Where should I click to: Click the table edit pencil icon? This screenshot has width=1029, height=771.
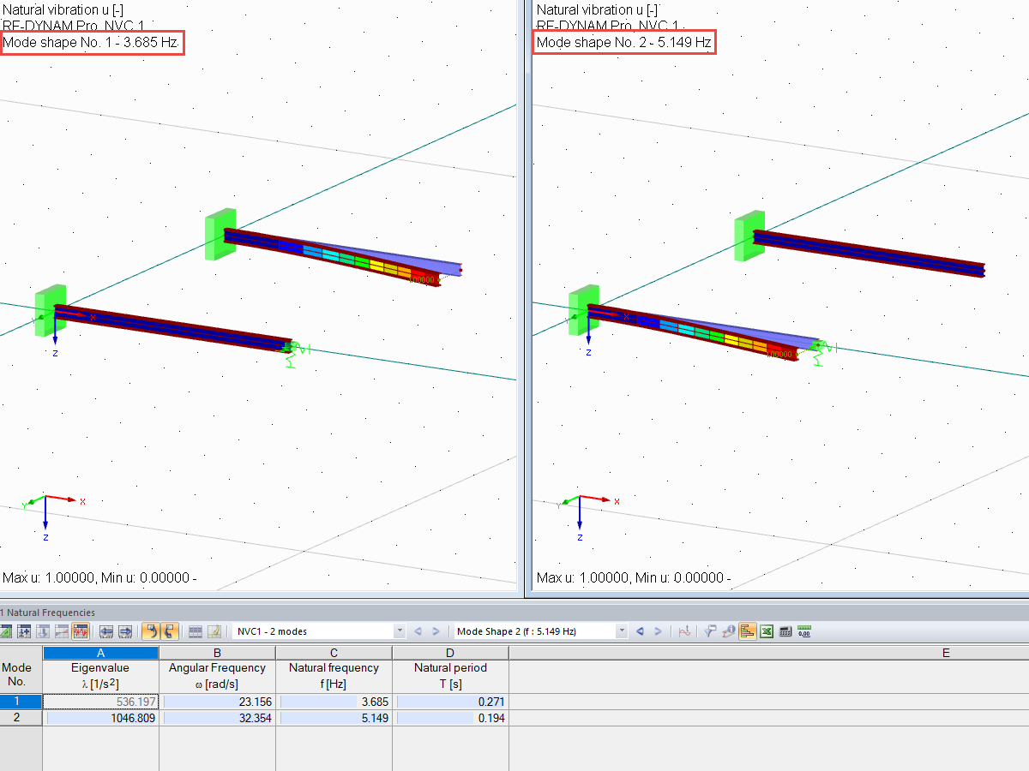(214, 631)
